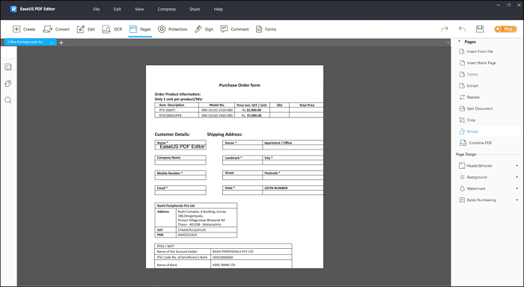524x287 pixels.
Task: Select the Rotate page option
Action: 469,132
